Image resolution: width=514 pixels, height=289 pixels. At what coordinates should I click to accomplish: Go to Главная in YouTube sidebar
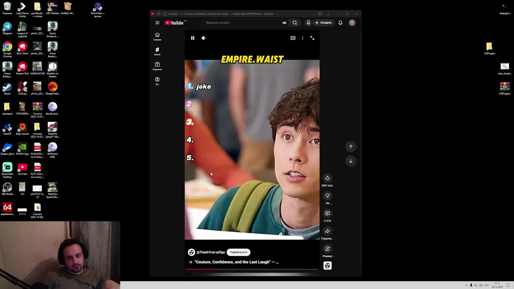157,37
